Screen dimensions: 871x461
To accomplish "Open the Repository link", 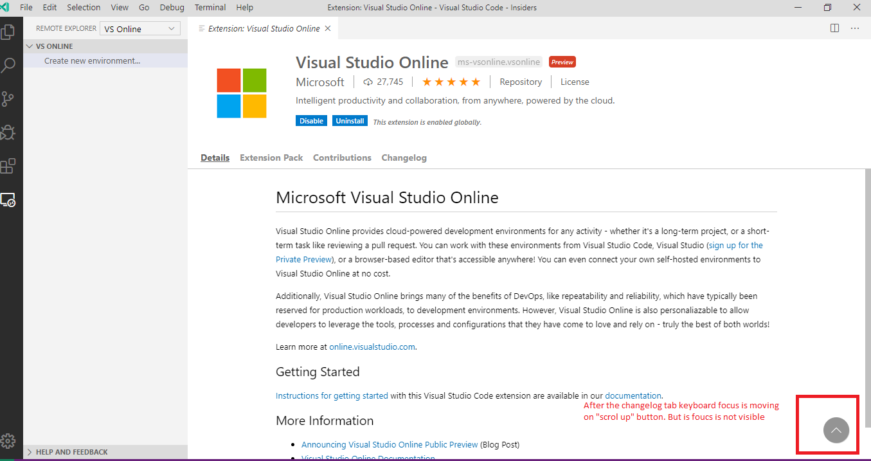I will pos(521,82).
